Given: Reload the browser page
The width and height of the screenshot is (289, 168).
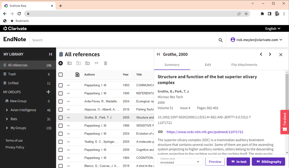Looking at the screenshot, I should coord(19,14).
